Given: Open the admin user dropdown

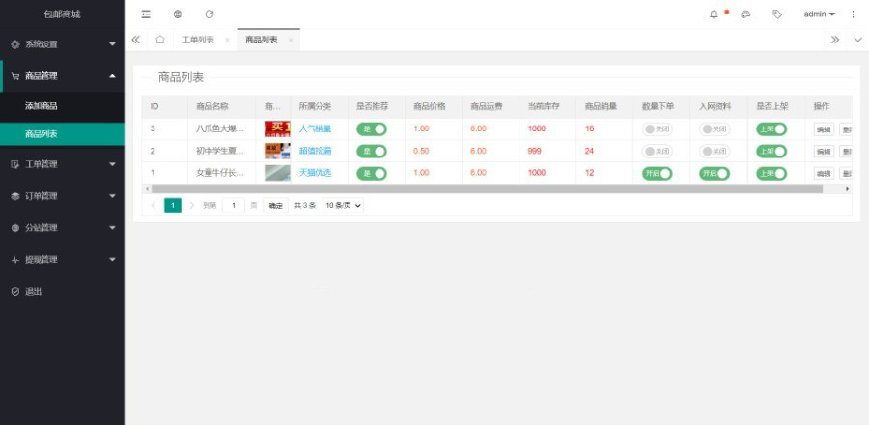Looking at the screenshot, I should (819, 14).
